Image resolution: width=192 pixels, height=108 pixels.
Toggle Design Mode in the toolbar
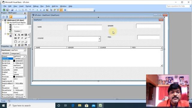(x=47, y=10)
